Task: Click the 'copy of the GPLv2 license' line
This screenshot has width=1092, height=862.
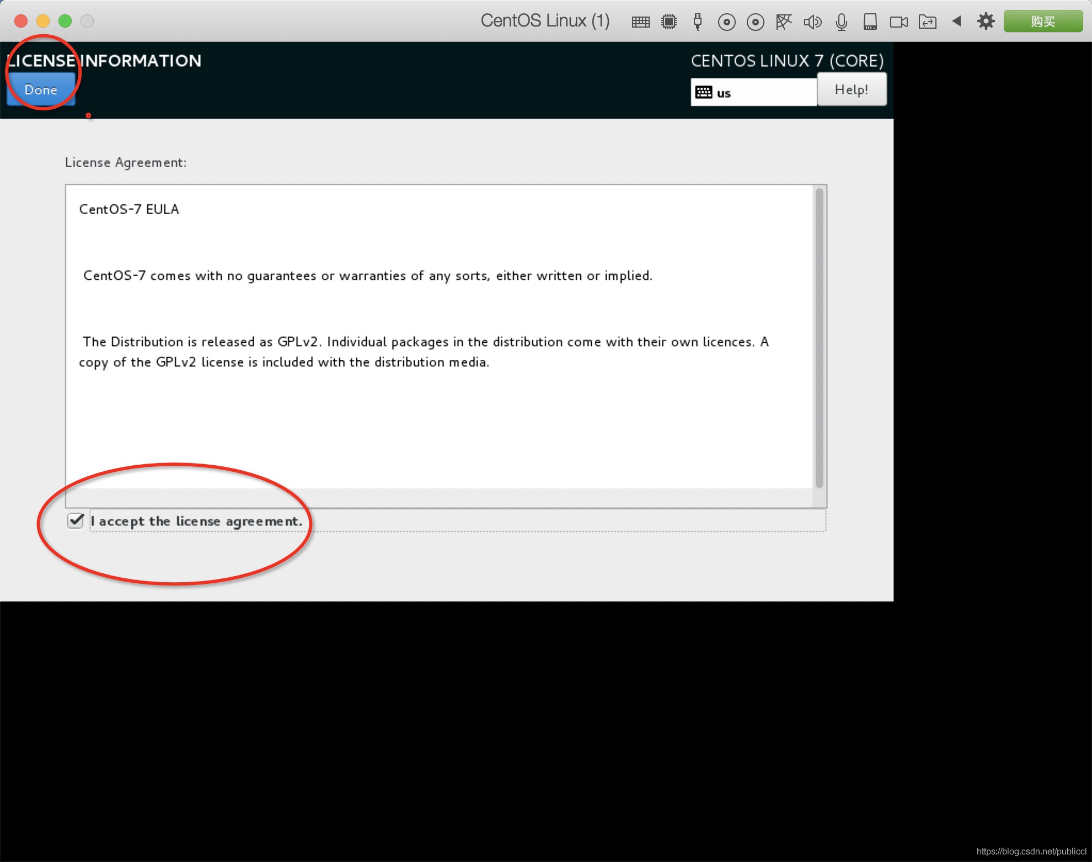Action: point(284,363)
